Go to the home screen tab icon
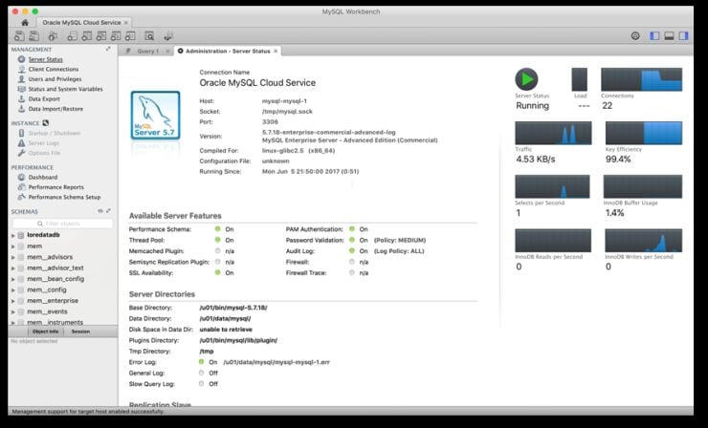This screenshot has height=428, width=708. [x=25, y=23]
